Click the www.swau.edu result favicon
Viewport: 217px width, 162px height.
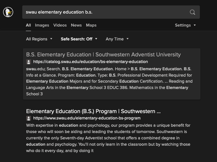[x=29, y=118]
